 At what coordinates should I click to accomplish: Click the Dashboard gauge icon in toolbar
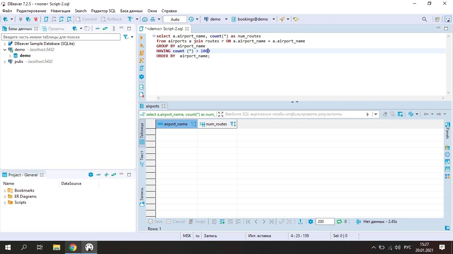click(x=145, y=19)
